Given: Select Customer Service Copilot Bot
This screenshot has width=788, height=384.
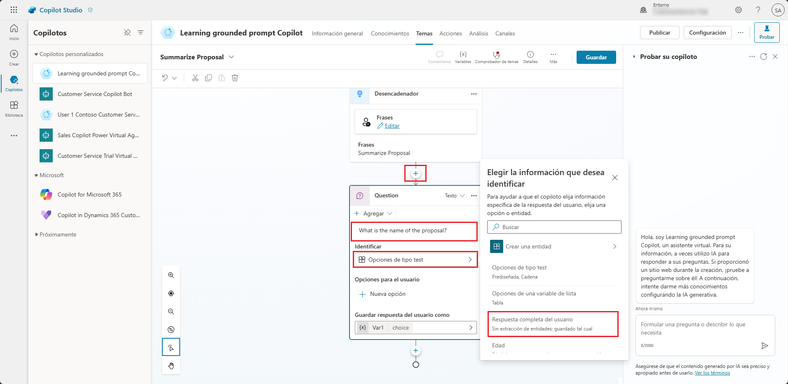Looking at the screenshot, I should 90,94.
